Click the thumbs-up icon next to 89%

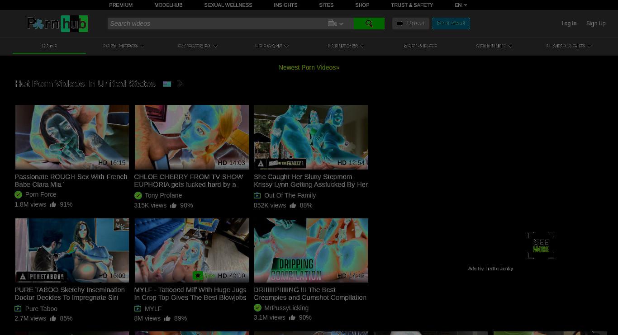[167, 318]
